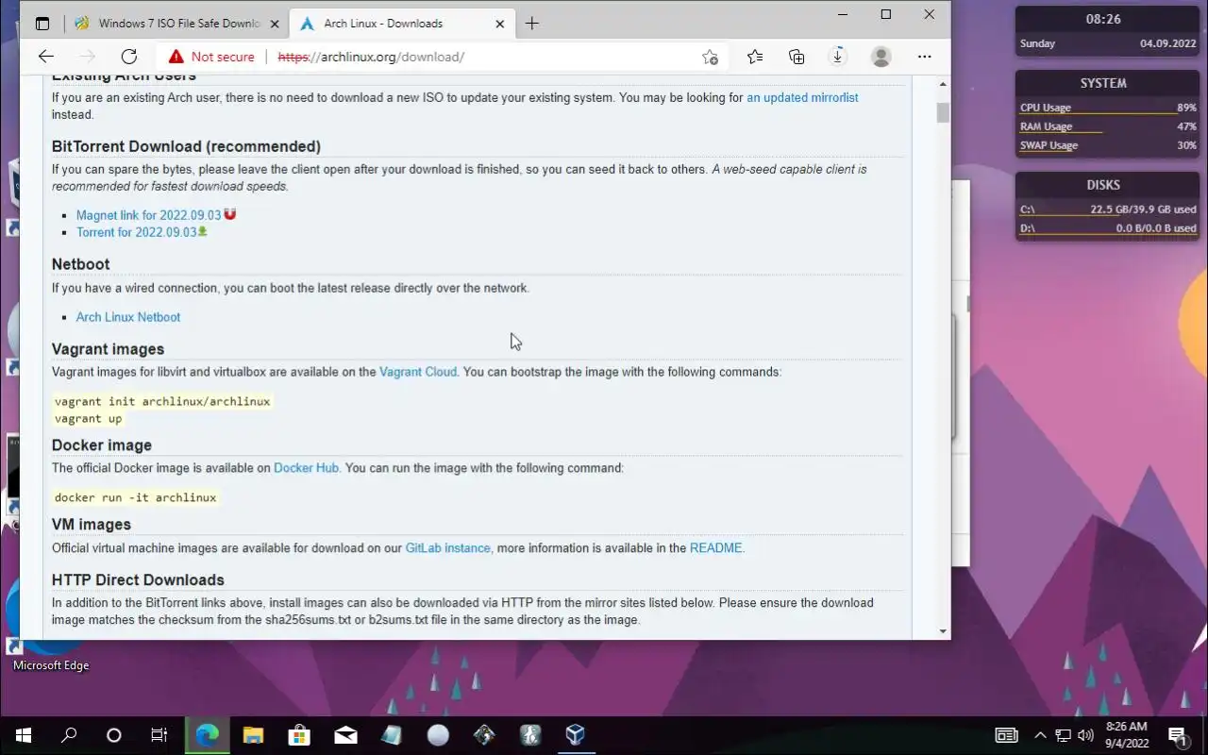
Task: Open Collections icon in Edge toolbar
Action: 797,57
